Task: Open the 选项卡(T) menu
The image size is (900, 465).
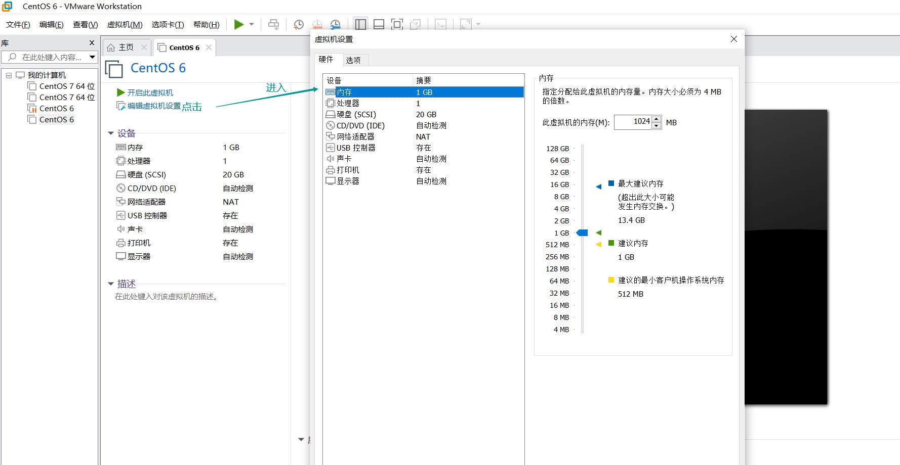Action: click(168, 24)
